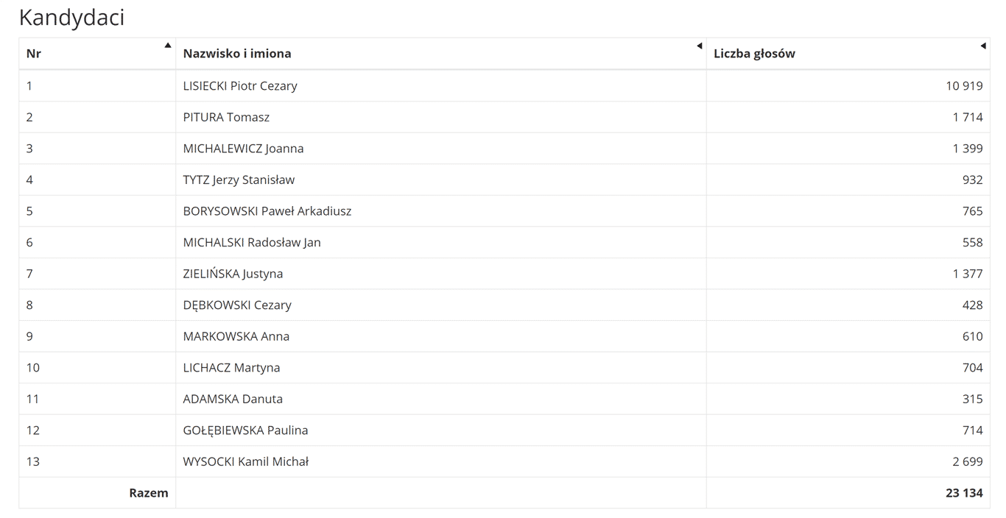Select ZIELIŃSKA Justyna entry
Image resolution: width=1006 pixels, height=518 pixels.
tap(233, 274)
